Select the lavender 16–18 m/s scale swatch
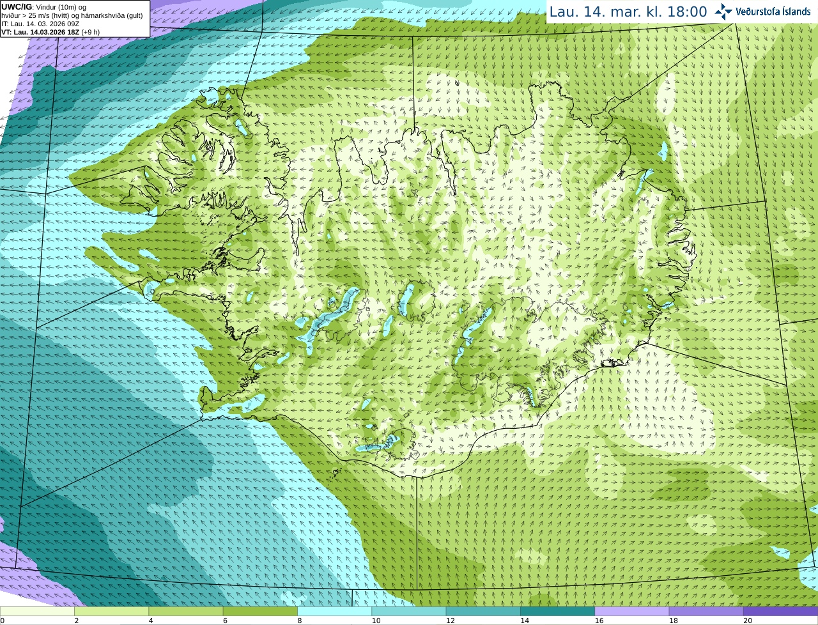Screen dimensions: 818x625 point(632,611)
